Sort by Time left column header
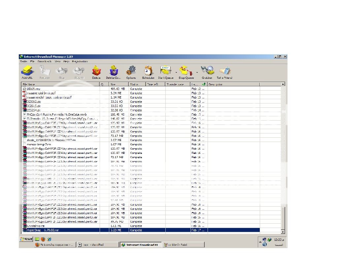This screenshot has width=338, height=253. [156, 84]
